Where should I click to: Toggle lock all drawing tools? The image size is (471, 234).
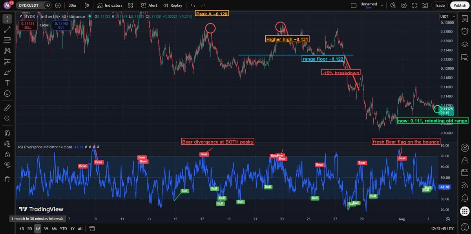pyautogui.click(x=7, y=154)
